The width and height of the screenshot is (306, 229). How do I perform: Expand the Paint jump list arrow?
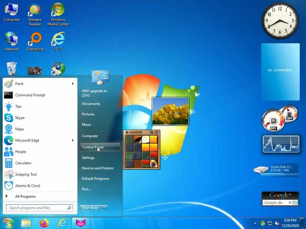73,84
